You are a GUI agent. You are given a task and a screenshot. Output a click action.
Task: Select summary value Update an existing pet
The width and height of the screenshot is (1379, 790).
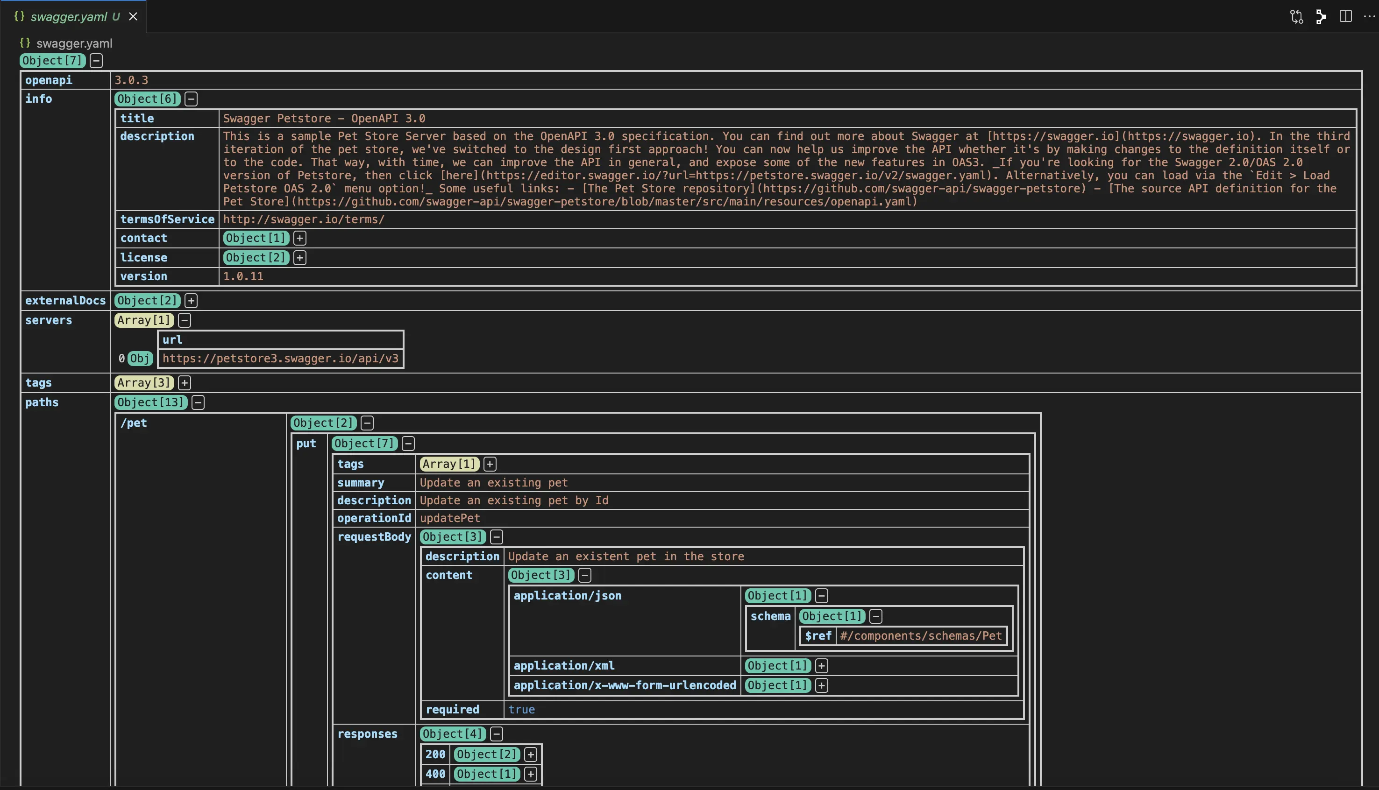494,482
